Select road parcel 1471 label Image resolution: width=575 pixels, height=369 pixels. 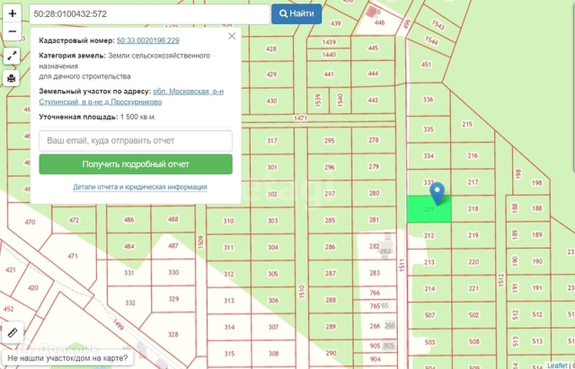click(300, 118)
